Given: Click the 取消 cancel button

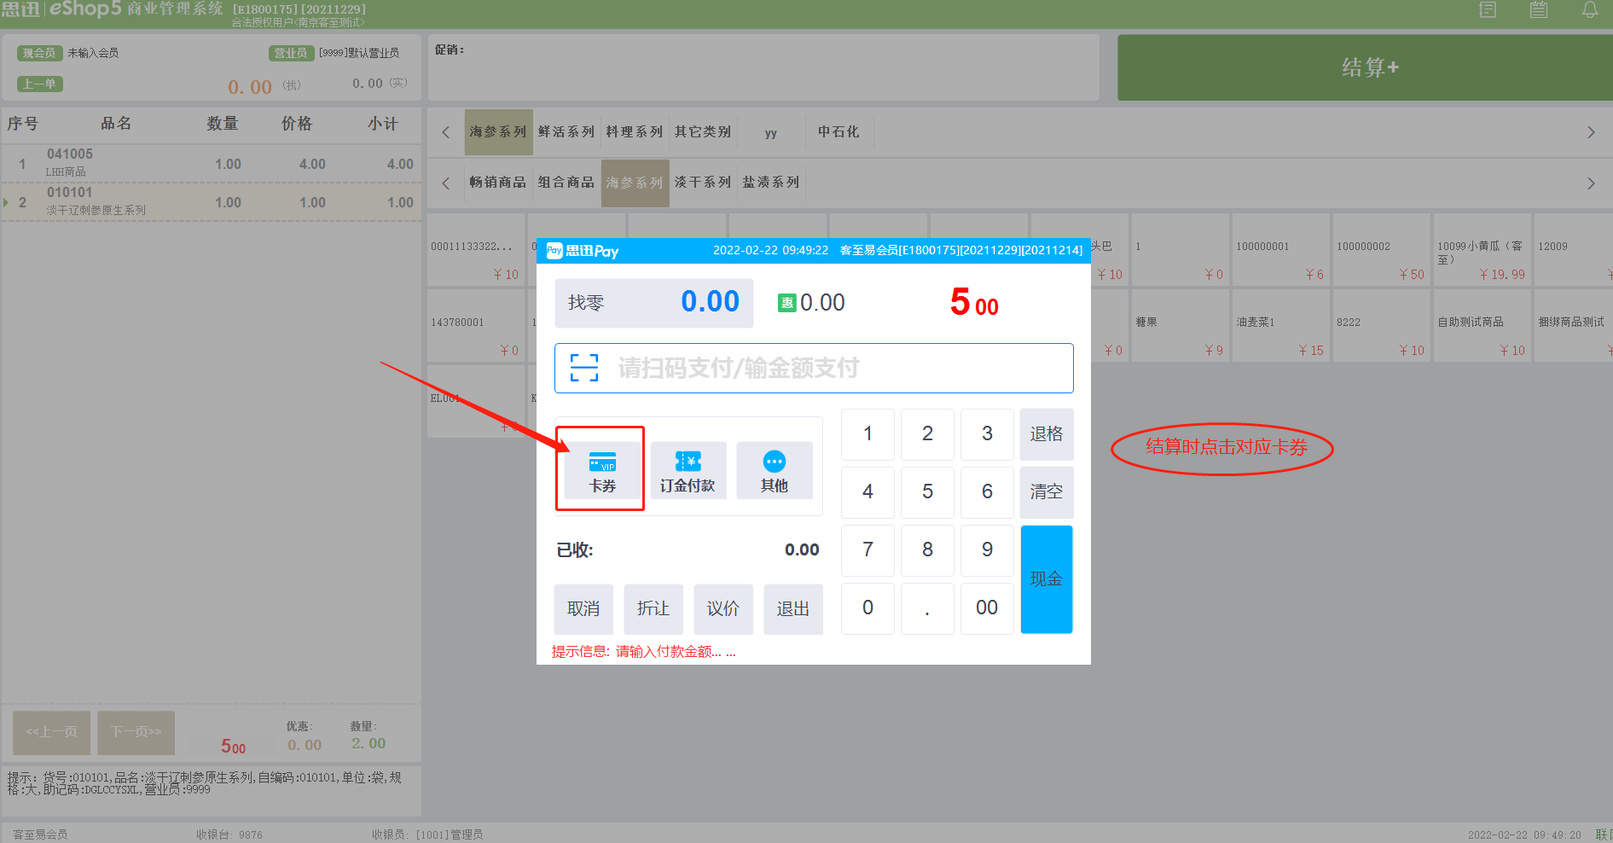Looking at the screenshot, I should 583,608.
